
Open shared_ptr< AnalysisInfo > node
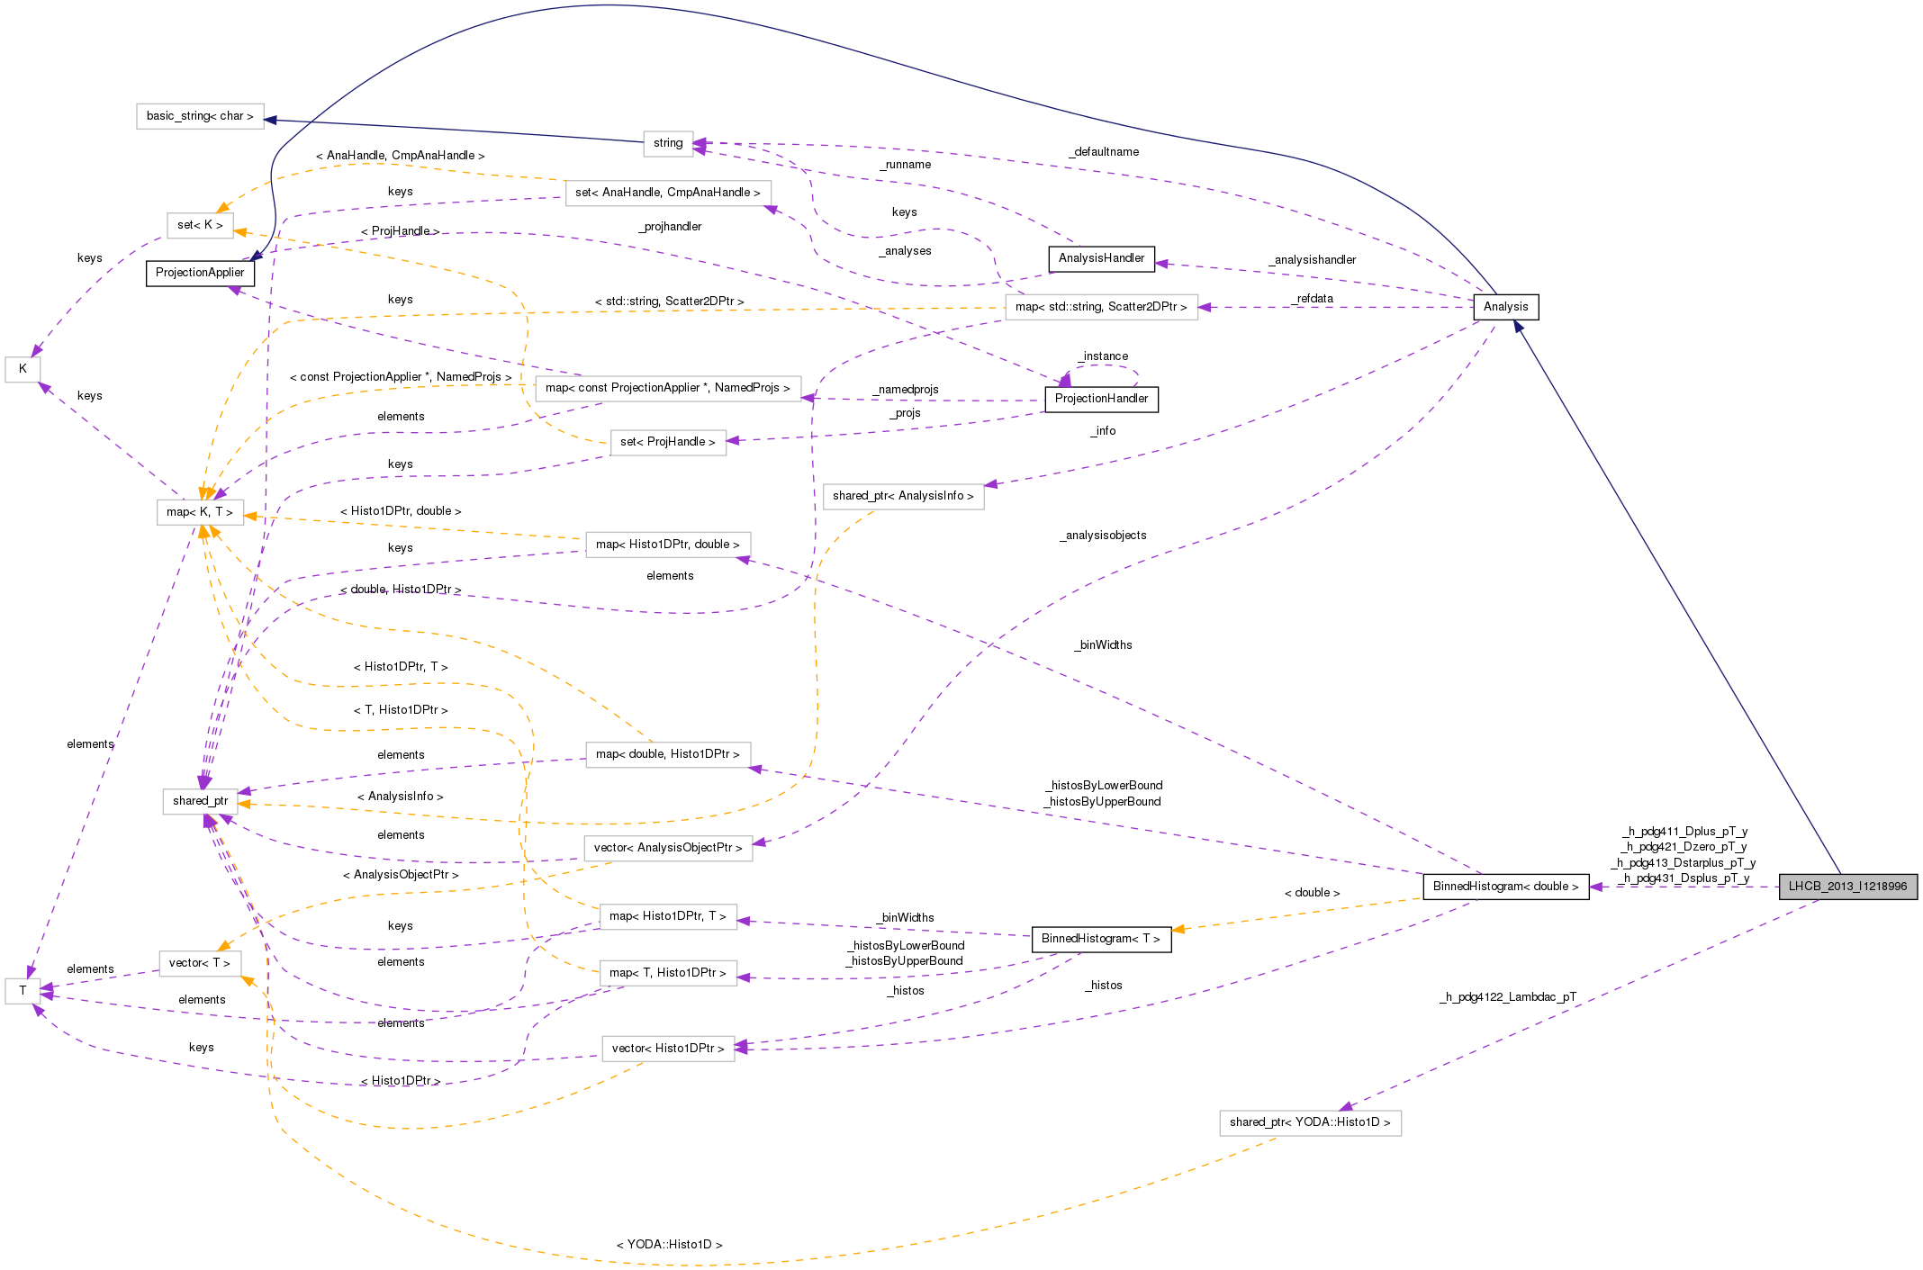pos(903,496)
